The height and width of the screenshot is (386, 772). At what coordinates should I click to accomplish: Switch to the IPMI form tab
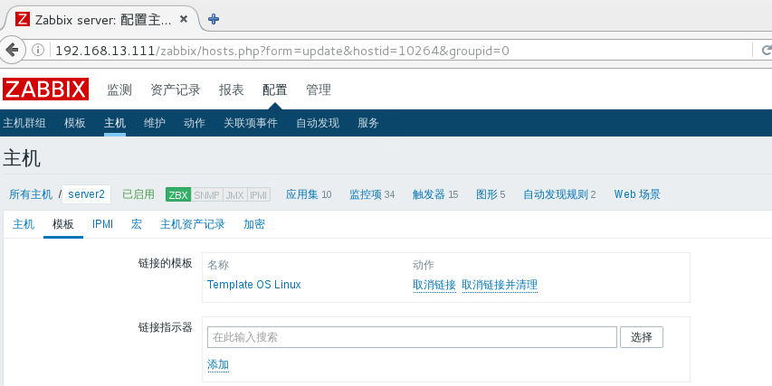(102, 225)
